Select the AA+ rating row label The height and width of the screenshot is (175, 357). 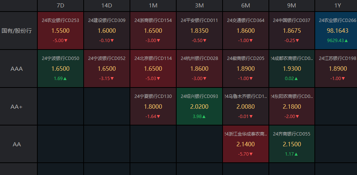pyautogui.click(x=17, y=106)
